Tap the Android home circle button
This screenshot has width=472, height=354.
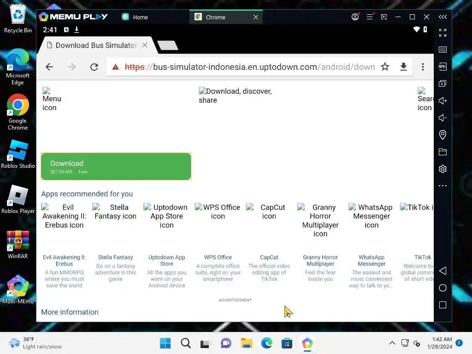pos(442,288)
